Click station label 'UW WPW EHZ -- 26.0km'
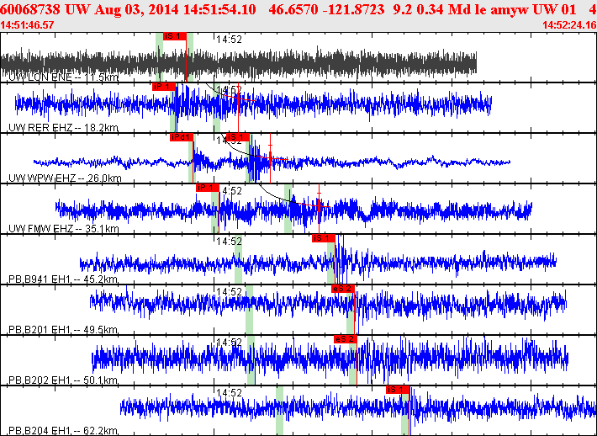 click(x=65, y=178)
